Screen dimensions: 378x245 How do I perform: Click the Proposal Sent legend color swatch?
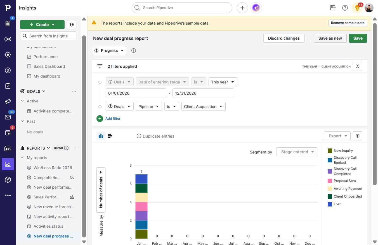(330, 181)
